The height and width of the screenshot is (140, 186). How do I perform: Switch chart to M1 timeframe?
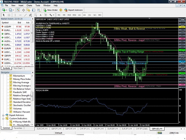[59, 15]
